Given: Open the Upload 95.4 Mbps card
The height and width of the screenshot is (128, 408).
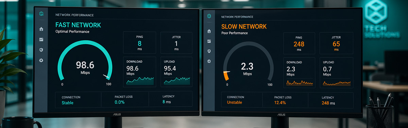Looking at the screenshot, I should click(x=176, y=71).
